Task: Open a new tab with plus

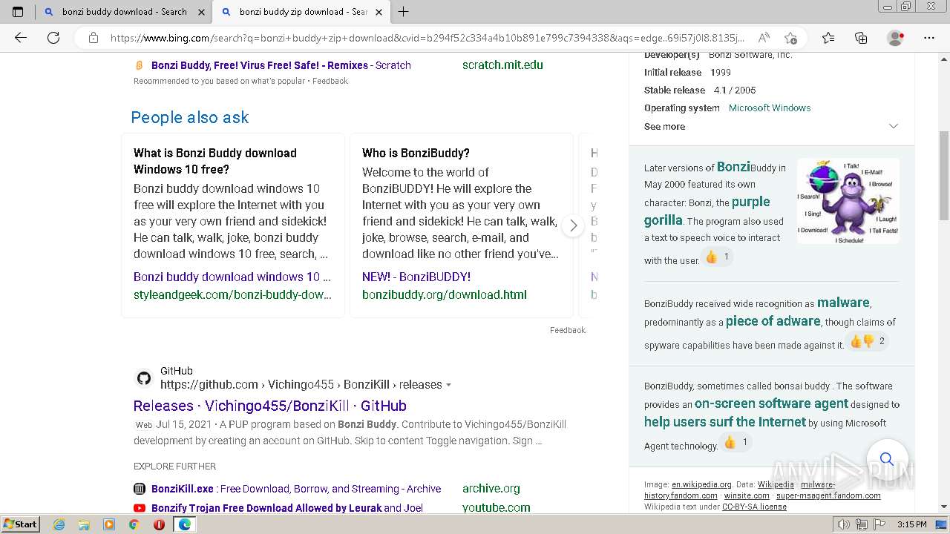Action: pos(403,11)
